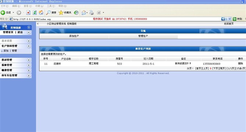Open the 编辑 menu

[x=16, y=6]
